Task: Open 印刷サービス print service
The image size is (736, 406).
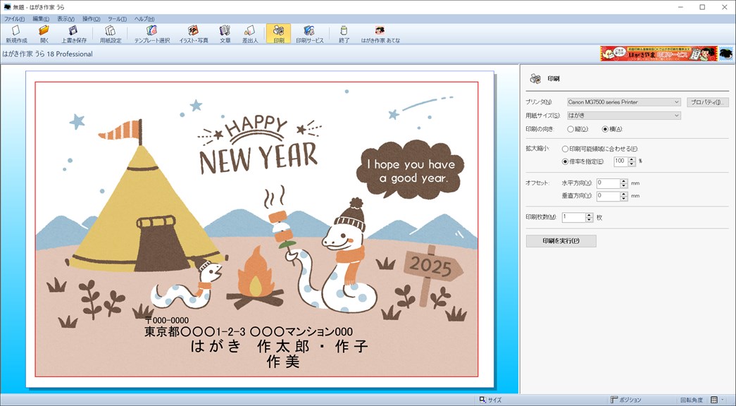Action: (x=309, y=34)
